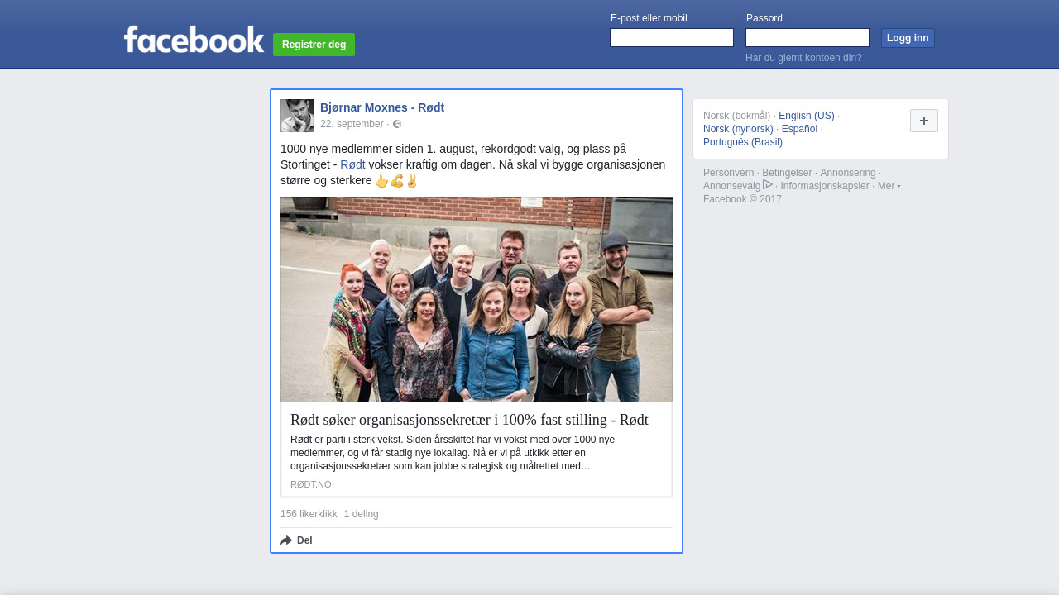
Task: Open Bjørnar Moxnes profile picture
Action: (297, 116)
